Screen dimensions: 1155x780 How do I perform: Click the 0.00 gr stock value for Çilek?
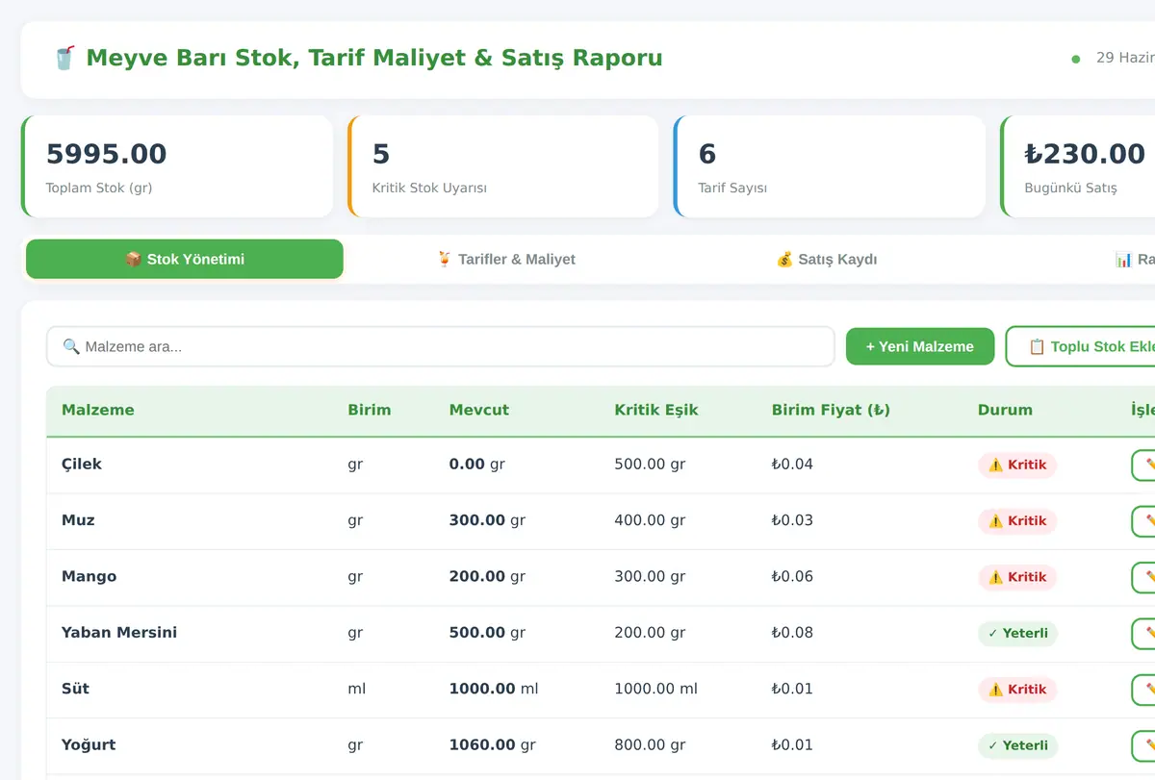[476, 465]
